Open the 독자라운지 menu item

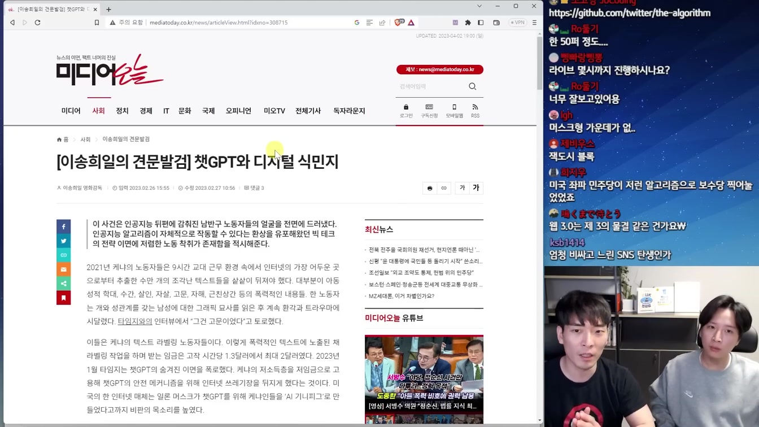coord(349,111)
